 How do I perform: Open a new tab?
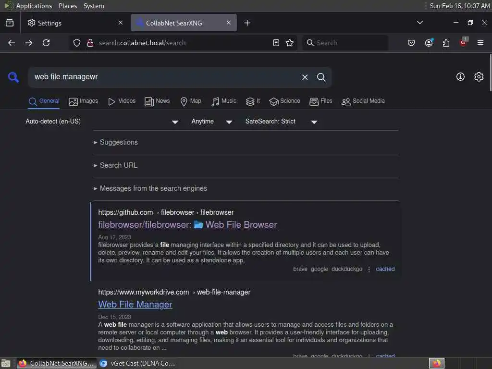point(247,23)
